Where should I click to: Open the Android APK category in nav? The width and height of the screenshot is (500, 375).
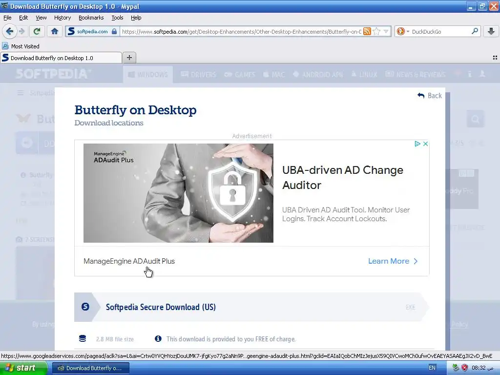(x=318, y=75)
